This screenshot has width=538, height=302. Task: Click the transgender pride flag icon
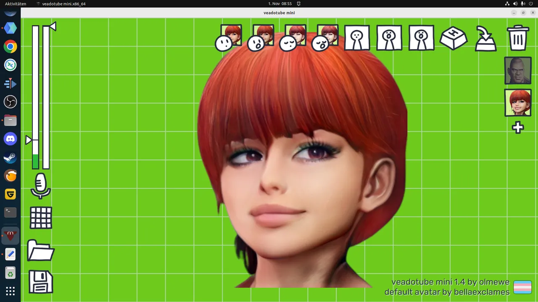522,287
